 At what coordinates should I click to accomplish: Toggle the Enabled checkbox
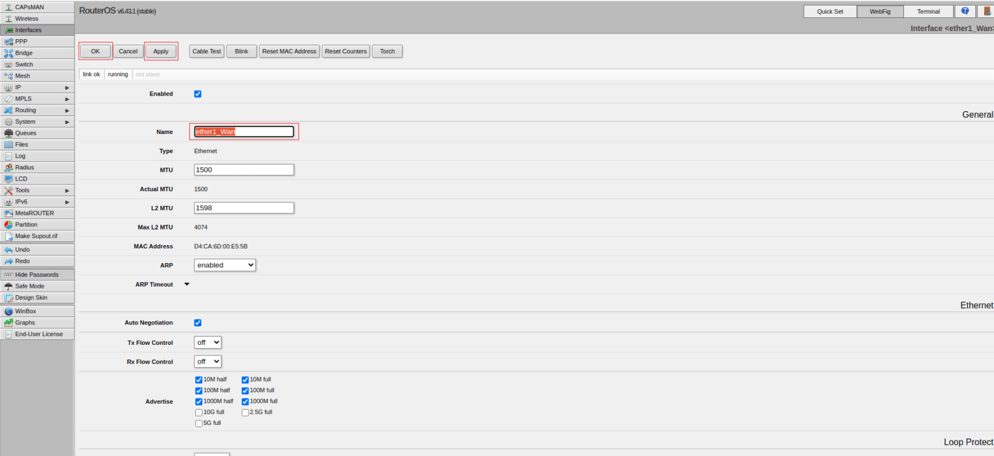[x=198, y=94]
